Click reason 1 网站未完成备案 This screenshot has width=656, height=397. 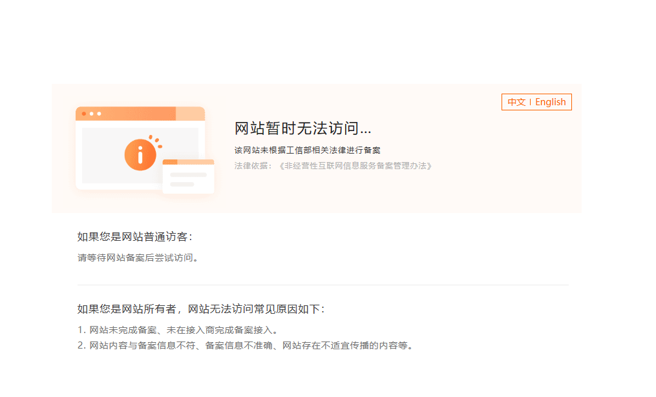coord(178,330)
